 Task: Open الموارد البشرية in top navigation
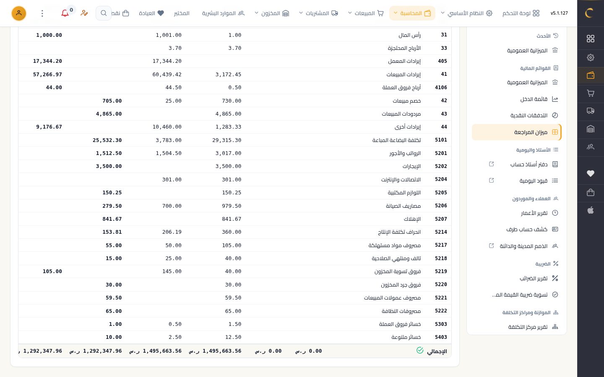pos(223,13)
